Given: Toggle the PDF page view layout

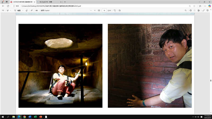Looking at the screenshot, I should tap(120, 10).
